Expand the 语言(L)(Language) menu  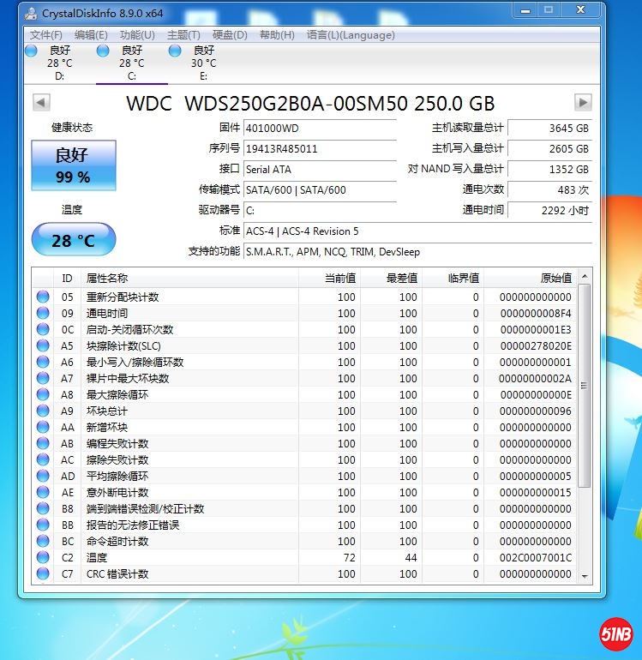click(351, 35)
